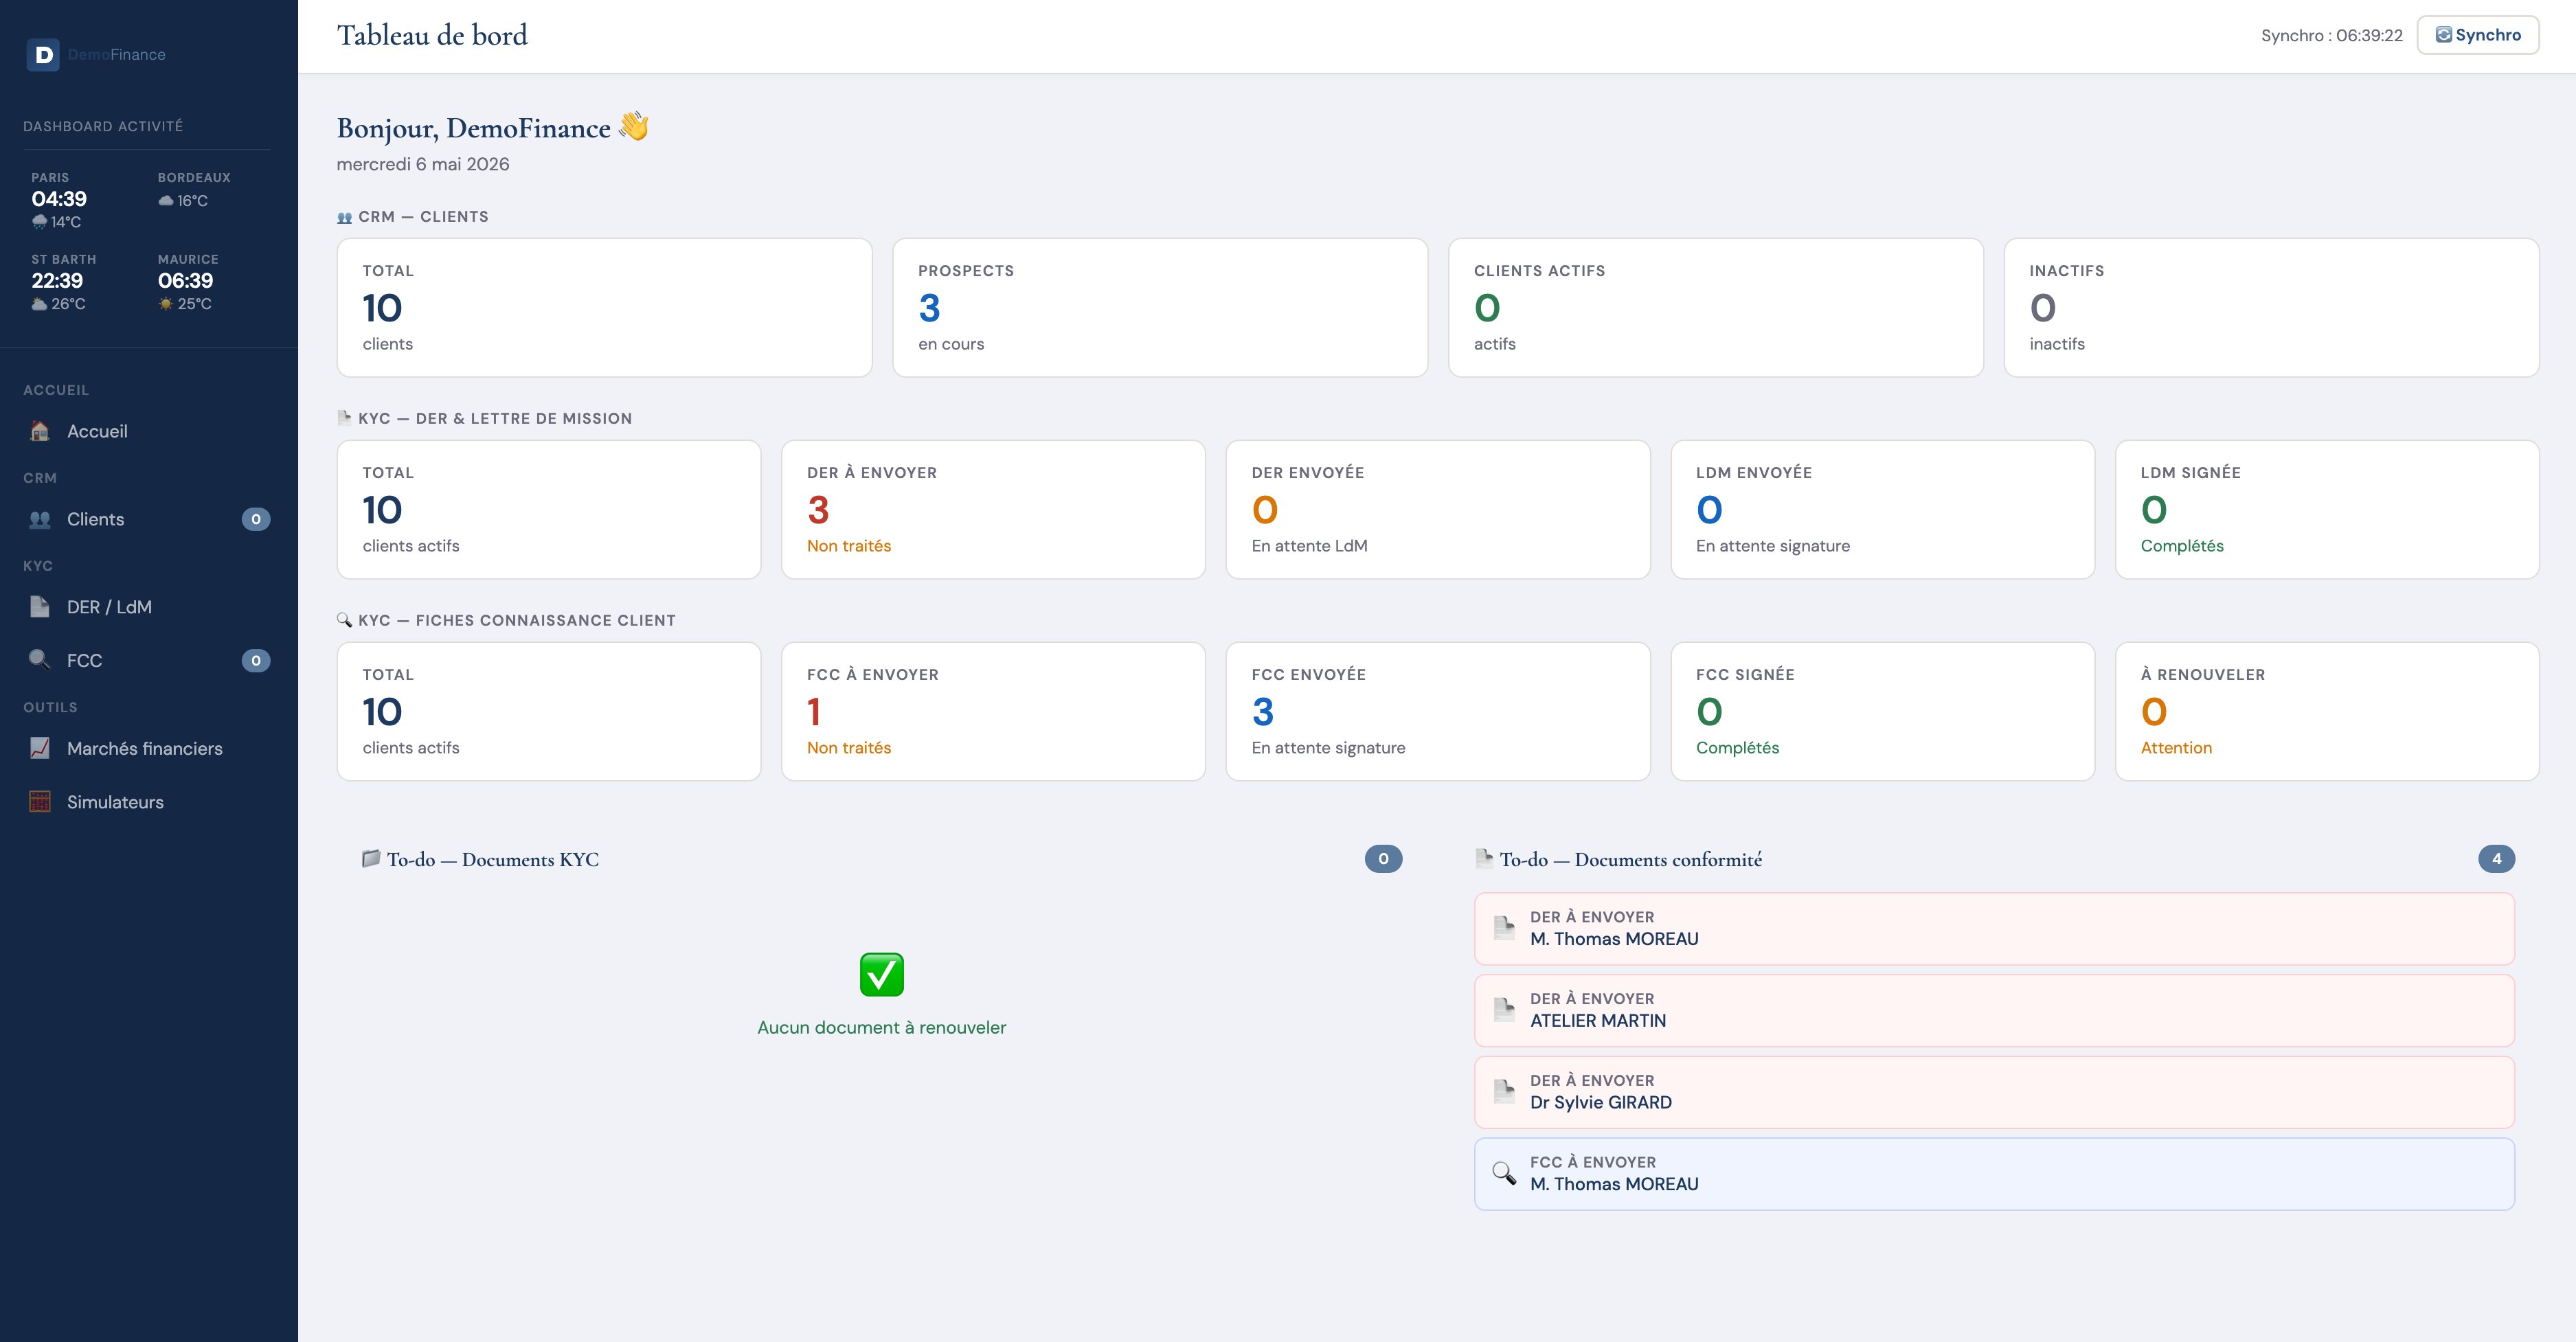Open DER À ENVOYER Dr Sylvie GIRARD task
The width and height of the screenshot is (2576, 1342).
click(1994, 1092)
